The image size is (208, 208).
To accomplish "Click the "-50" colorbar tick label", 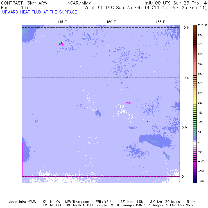I will [201, 152].
